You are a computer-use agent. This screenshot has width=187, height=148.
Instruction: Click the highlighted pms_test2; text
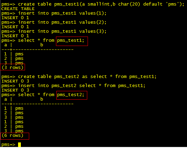(71, 95)
